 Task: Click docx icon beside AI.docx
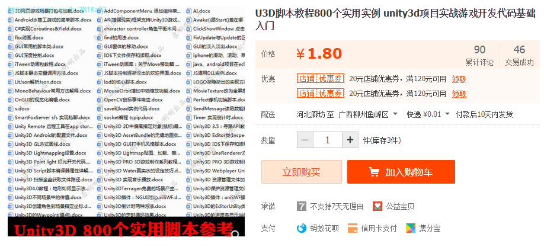coord(188,11)
